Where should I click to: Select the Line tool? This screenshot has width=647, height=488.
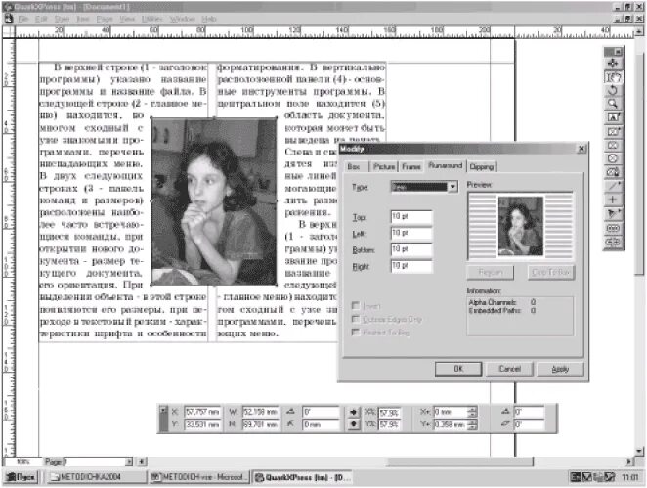pyautogui.click(x=613, y=186)
